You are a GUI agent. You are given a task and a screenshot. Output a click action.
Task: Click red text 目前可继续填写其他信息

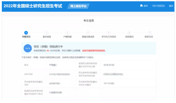pos(94,51)
